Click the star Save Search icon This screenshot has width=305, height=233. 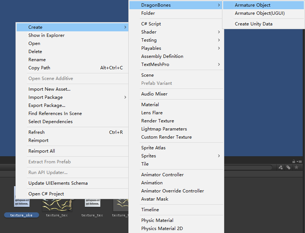tap(296, 167)
